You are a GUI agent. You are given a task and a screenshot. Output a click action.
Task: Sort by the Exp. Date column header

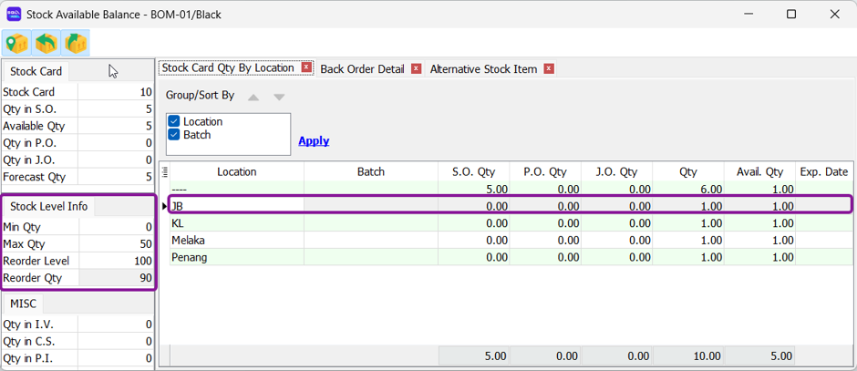(x=823, y=172)
